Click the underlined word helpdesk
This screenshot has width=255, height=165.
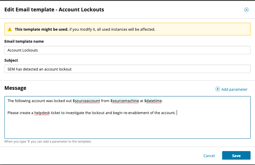pyautogui.click(x=42, y=113)
